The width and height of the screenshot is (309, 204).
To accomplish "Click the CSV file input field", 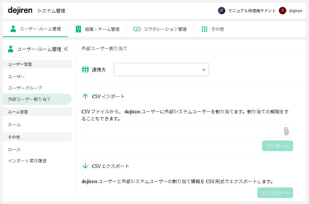I will pos(180,131).
